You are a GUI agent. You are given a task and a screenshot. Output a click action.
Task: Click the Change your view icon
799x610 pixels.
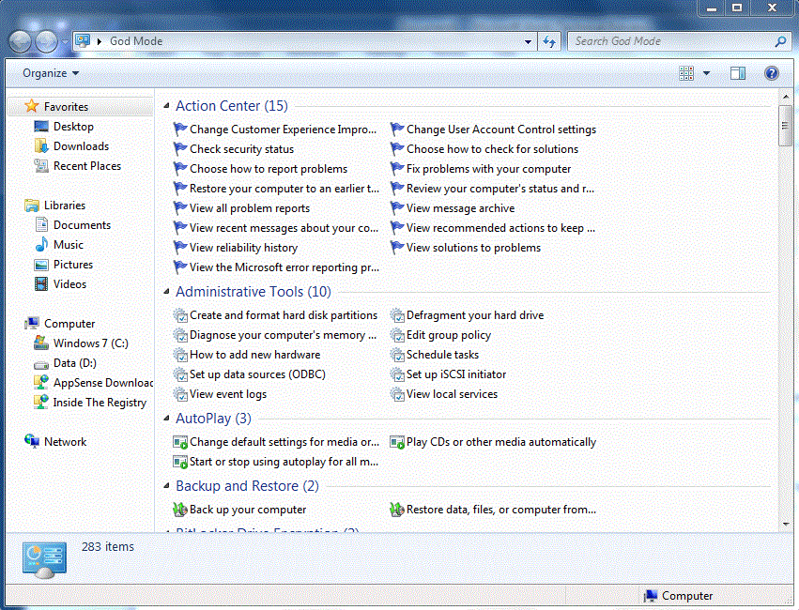coord(686,73)
